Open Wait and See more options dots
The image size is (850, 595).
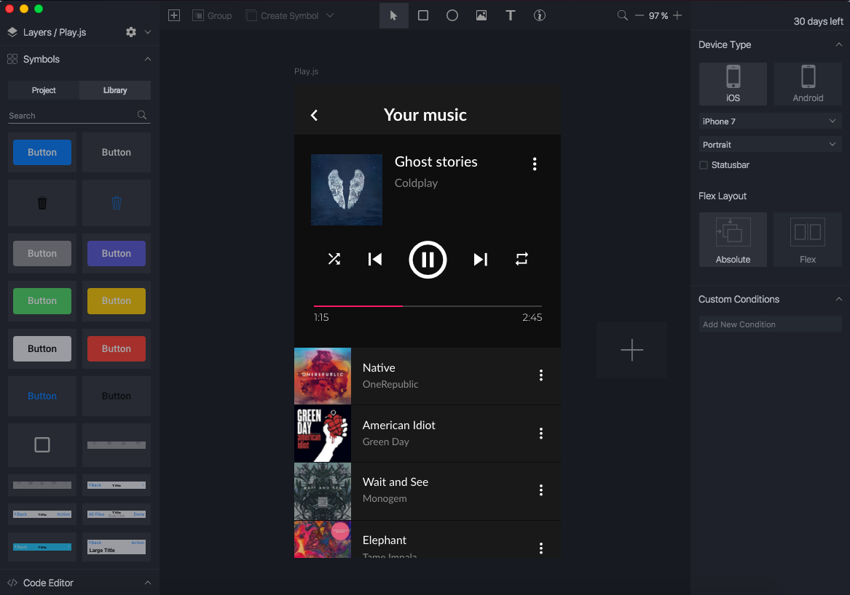(541, 490)
